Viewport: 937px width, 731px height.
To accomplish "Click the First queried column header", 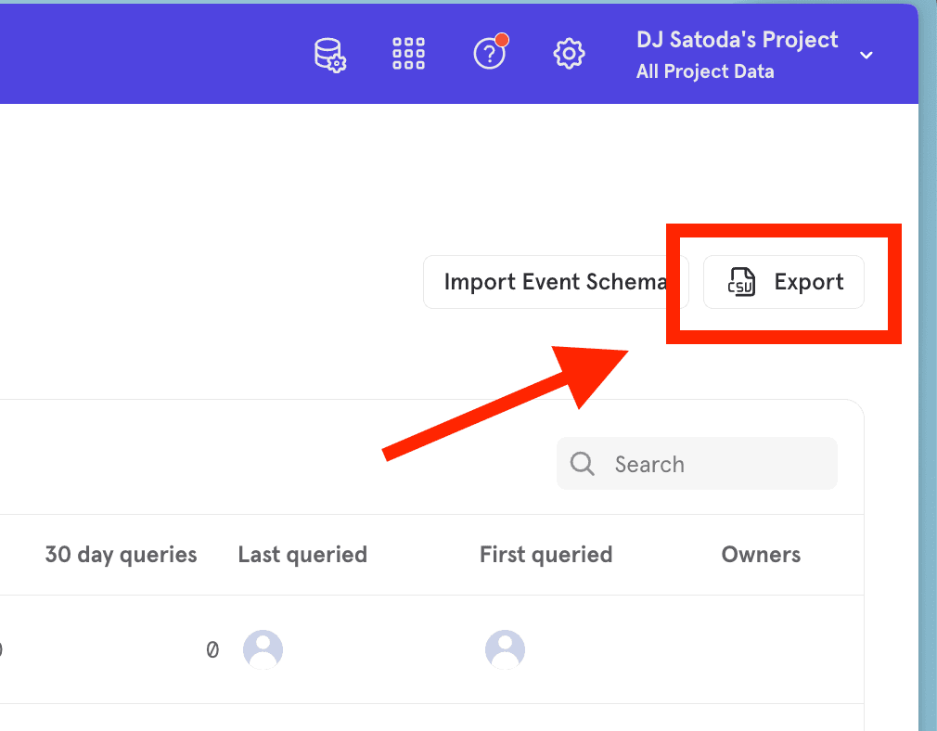I will 546,554.
